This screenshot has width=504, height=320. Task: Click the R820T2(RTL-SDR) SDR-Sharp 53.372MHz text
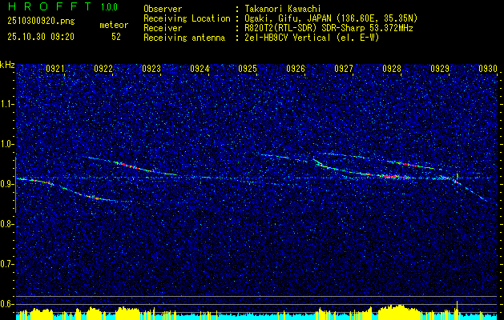329,28
